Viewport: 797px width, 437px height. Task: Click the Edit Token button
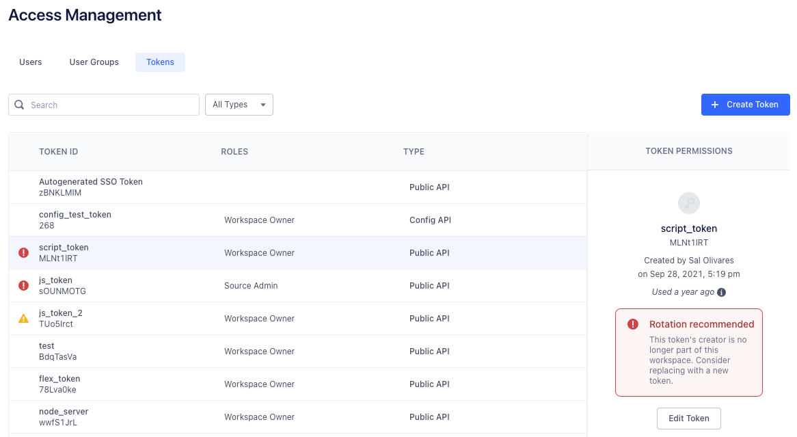click(688, 418)
